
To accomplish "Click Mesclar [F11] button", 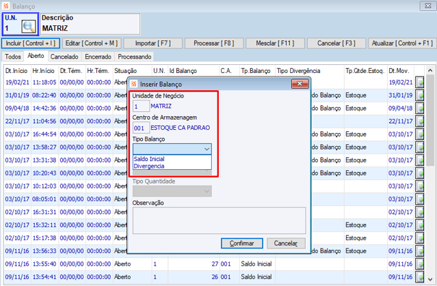I will [x=275, y=44].
